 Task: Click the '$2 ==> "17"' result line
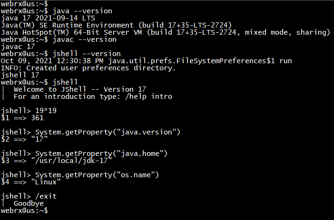[x=24, y=139]
